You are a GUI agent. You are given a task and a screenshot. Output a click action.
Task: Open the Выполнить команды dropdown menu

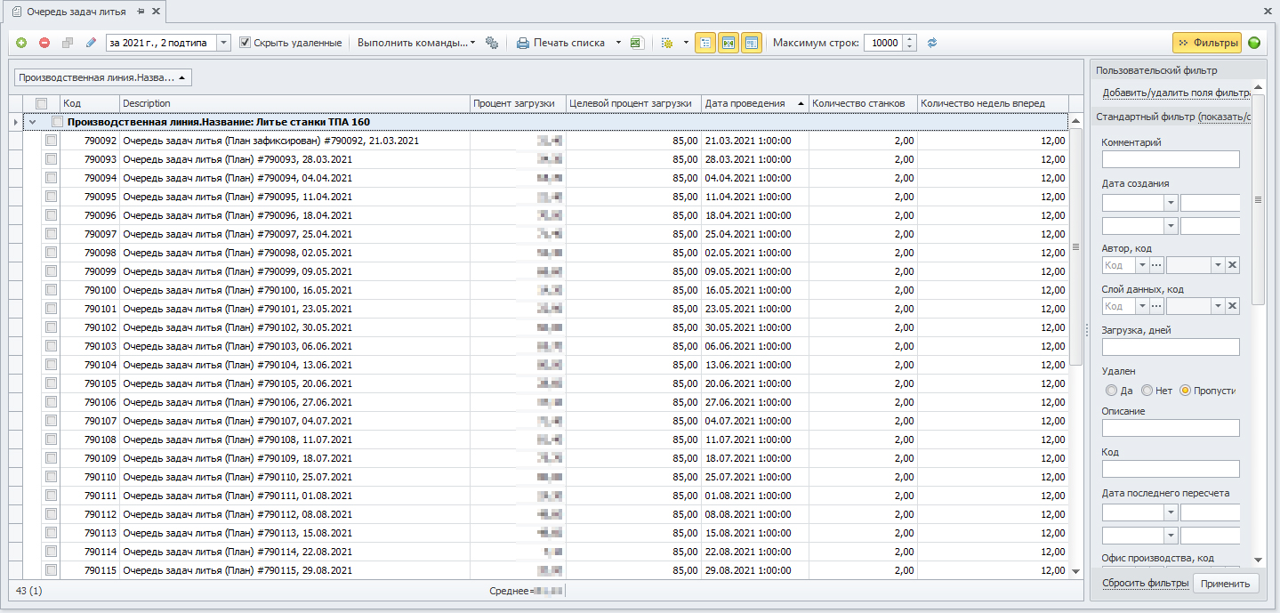(x=416, y=43)
